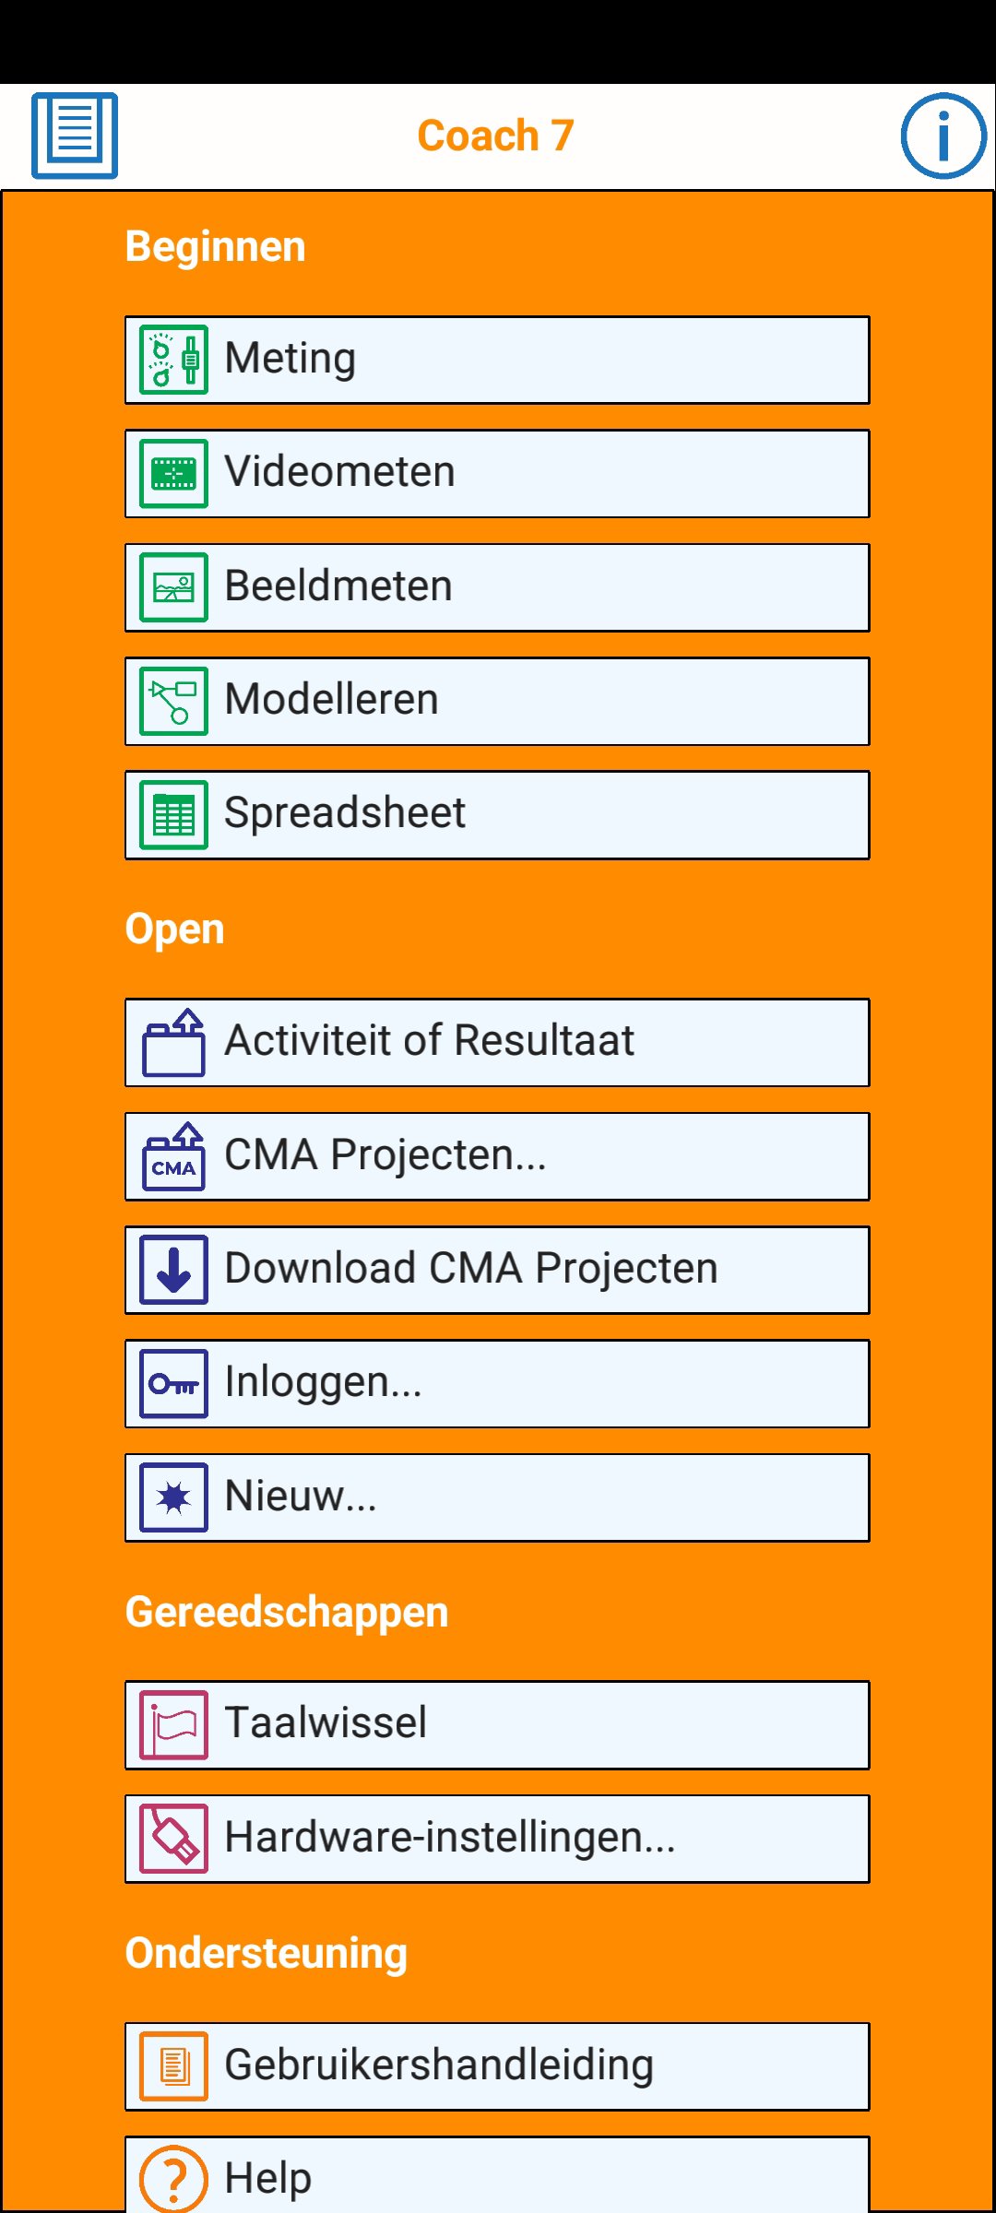Click the Inloggen key icon
The width and height of the screenshot is (996, 2213).
coord(173,1384)
